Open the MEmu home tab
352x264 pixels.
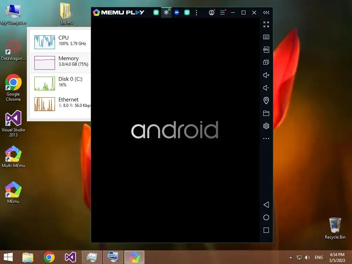pos(156,13)
